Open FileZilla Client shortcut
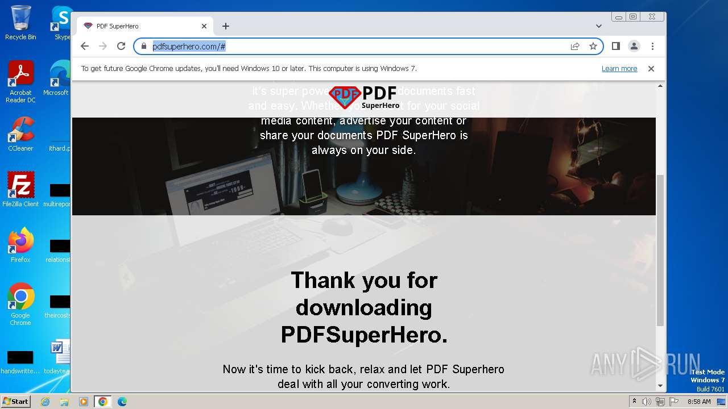The height and width of the screenshot is (409, 728). [20, 190]
